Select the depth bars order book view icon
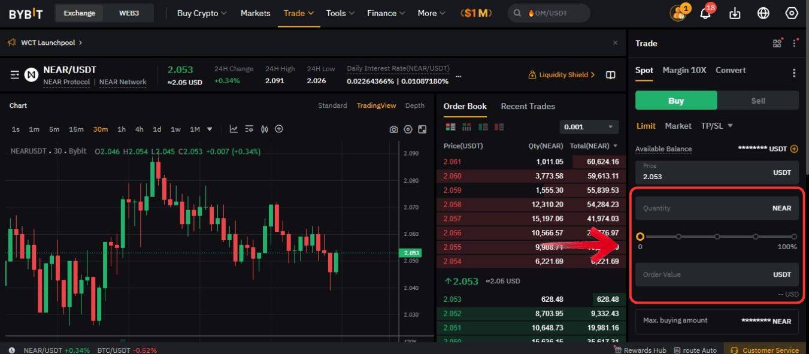The height and width of the screenshot is (354, 809). [x=466, y=127]
